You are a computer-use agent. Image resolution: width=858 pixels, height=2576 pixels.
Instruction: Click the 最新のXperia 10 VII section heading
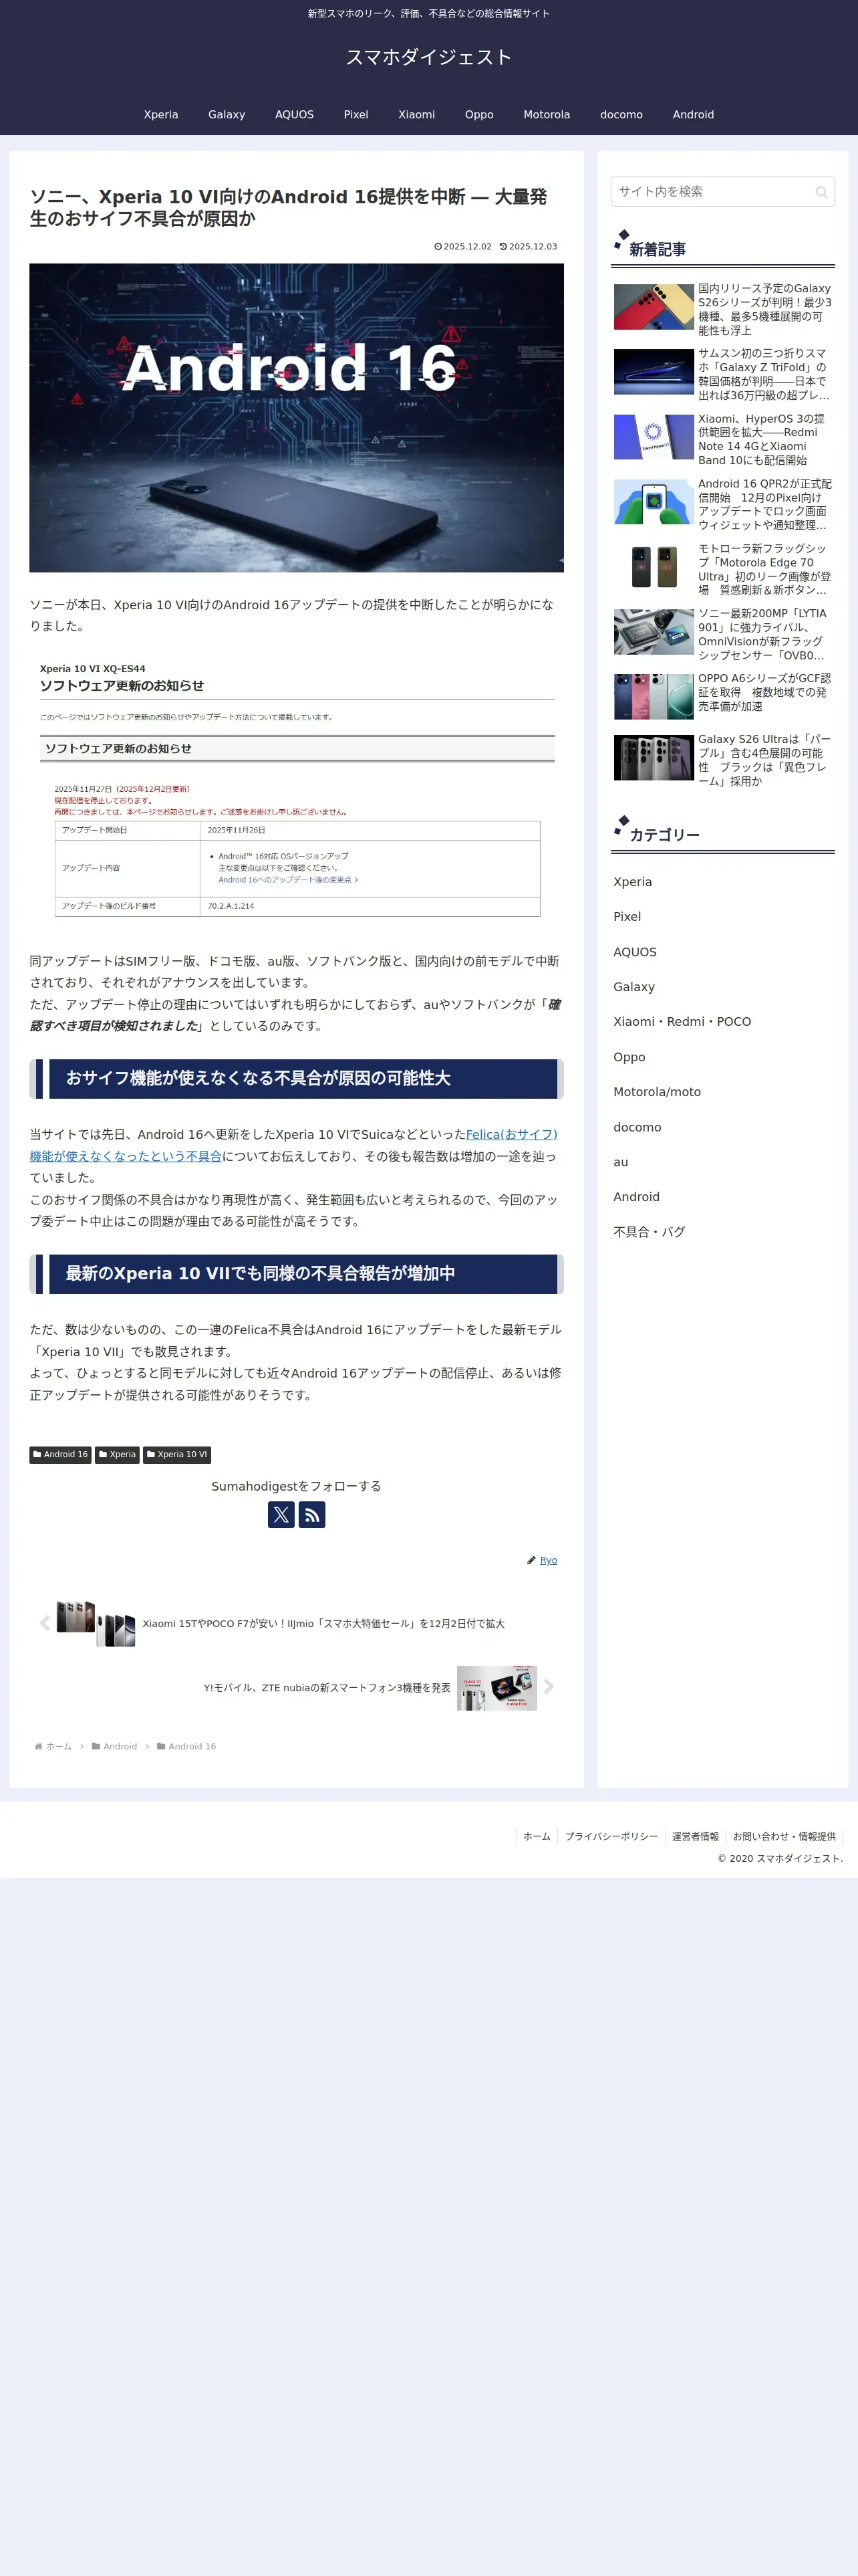(297, 1273)
